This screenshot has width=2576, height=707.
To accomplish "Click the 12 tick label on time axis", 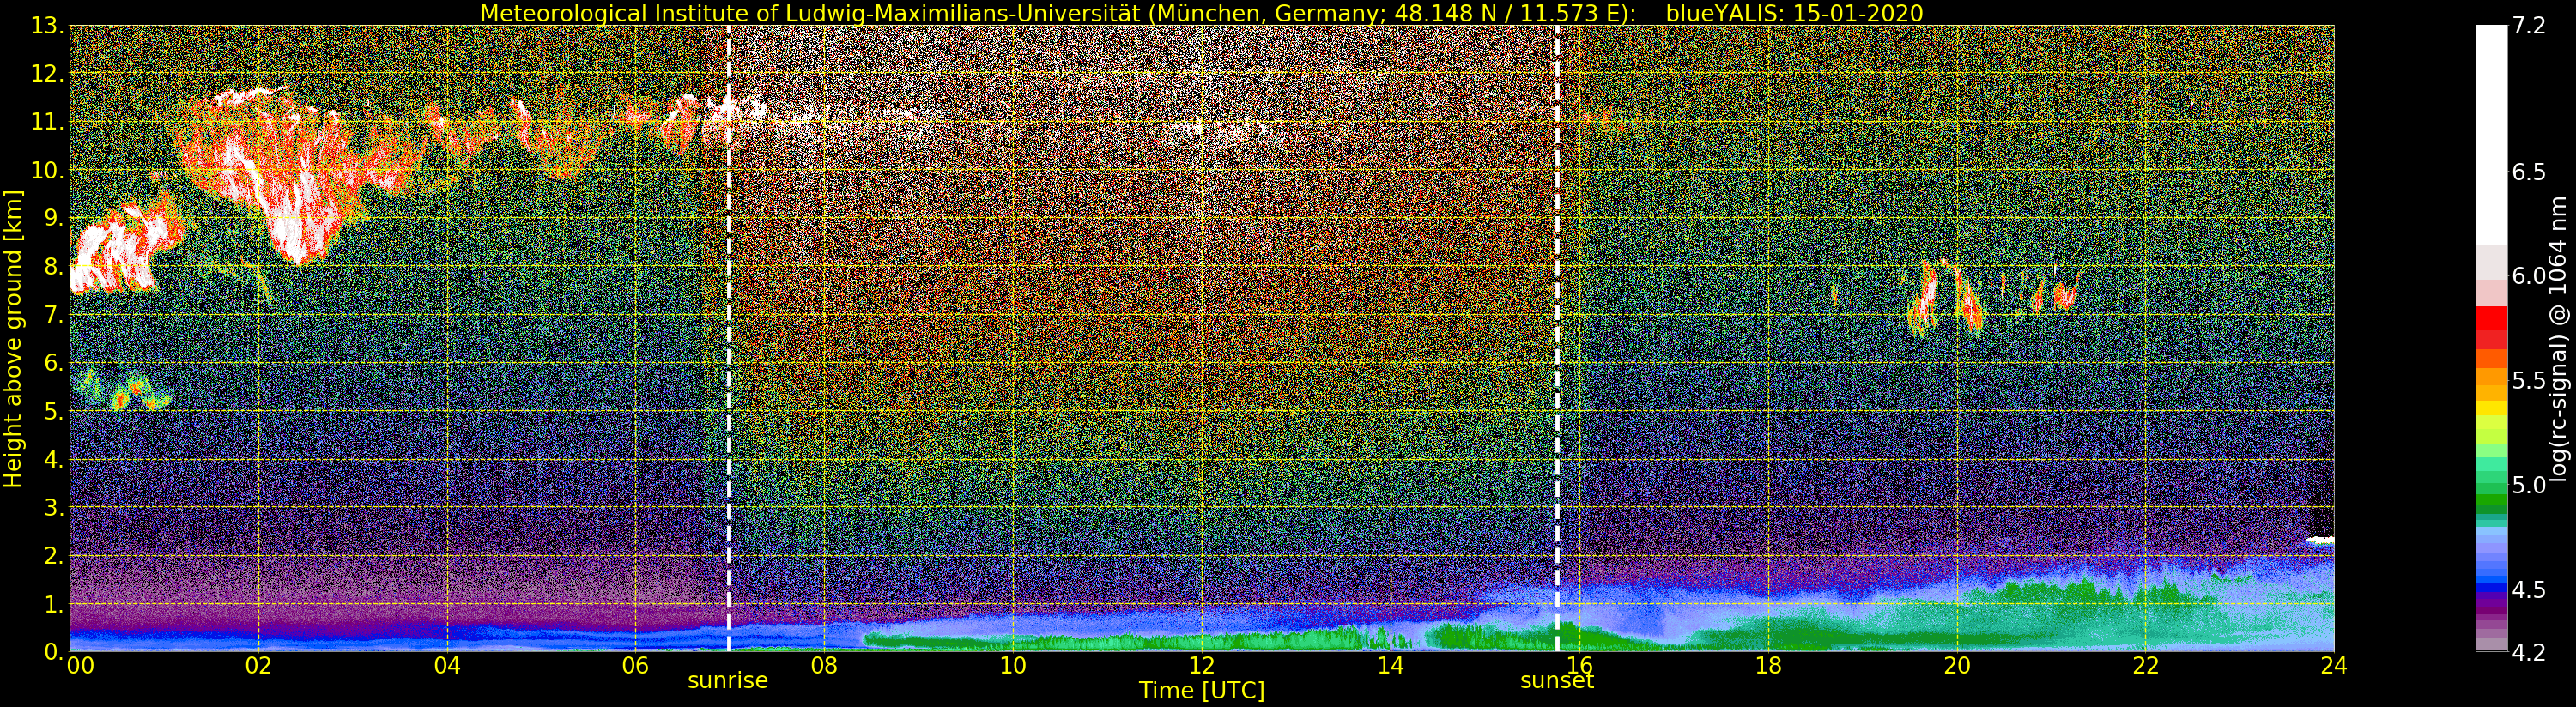I will point(1201,666).
